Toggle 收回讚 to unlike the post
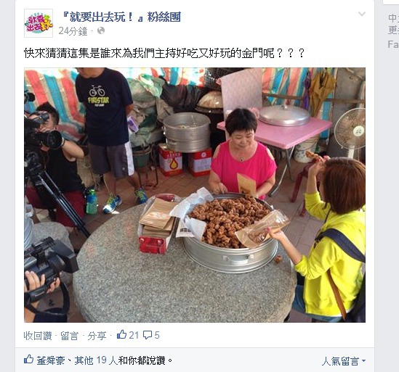The height and width of the screenshot is (372, 399). click(x=38, y=336)
